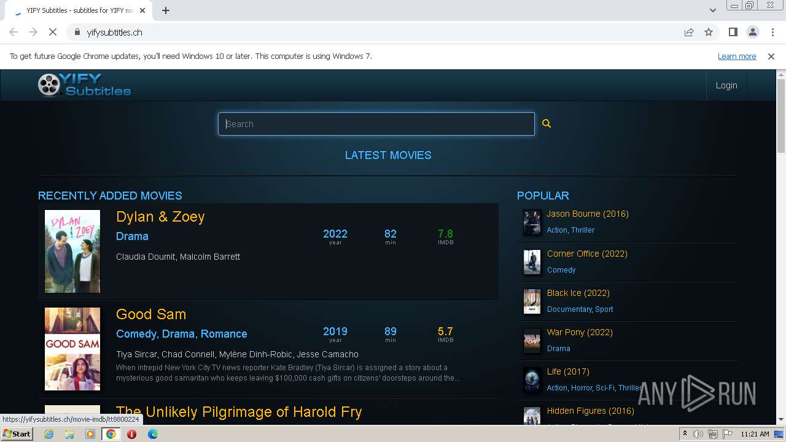The image size is (786, 442).
Task: Select Thriller genre under Jason Bourne
Action: (583, 230)
